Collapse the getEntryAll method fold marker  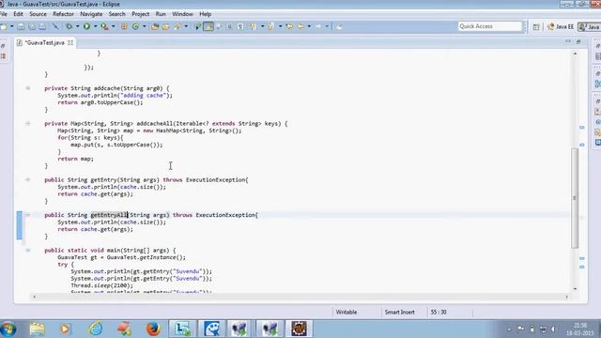tap(27, 215)
